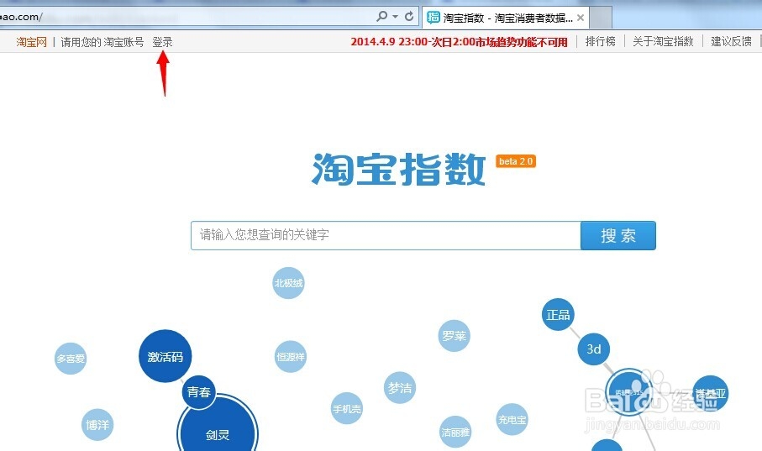This screenshot has height=451, width=762.
Task: Select the 充电宝 keyword bubble
Action: (x=512, y=419)
